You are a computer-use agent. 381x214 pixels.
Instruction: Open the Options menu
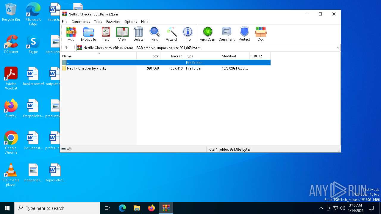coord(131,22)
